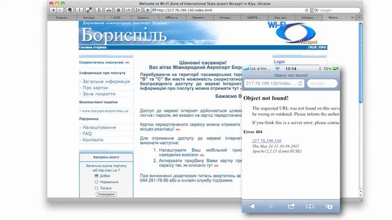Switch page language to ENG

point(322,47)
